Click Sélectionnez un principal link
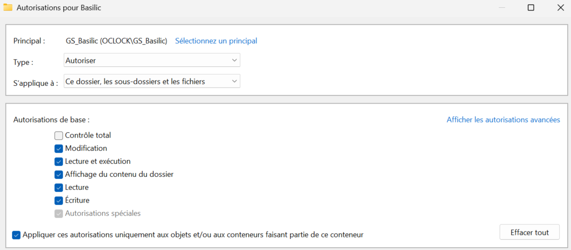The width and height of the screenshot is (571, 250). [x=216, y=41]
